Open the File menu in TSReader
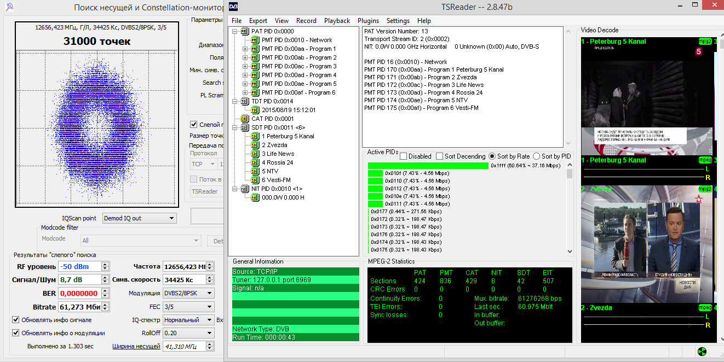Image resolution: width=724 pixels, height=362 pixels. point(237,21)
